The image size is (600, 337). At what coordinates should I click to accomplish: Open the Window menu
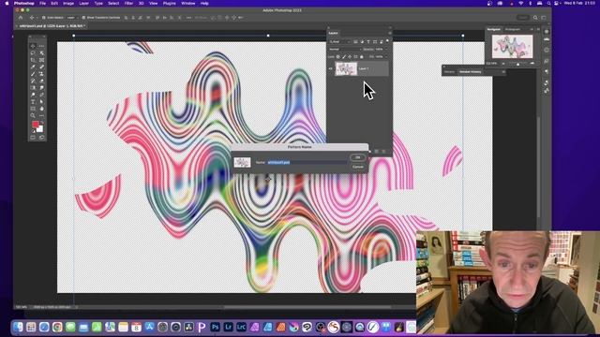click(187, 4)
